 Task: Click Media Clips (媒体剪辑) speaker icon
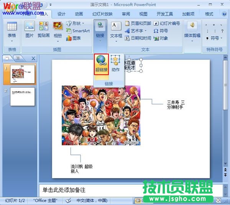[192, 26]
